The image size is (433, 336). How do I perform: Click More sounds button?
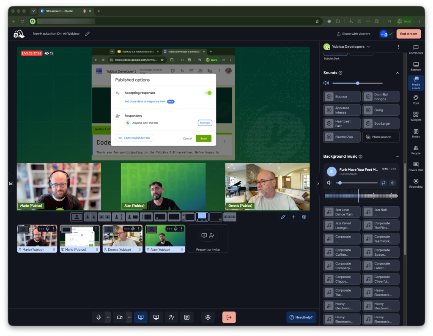pos(381,137)
